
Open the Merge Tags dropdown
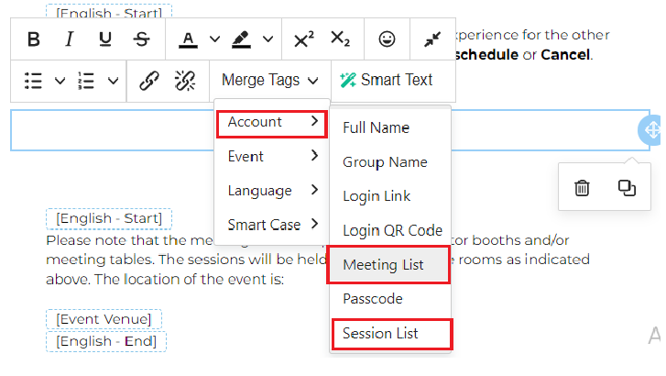coord(270,81)
